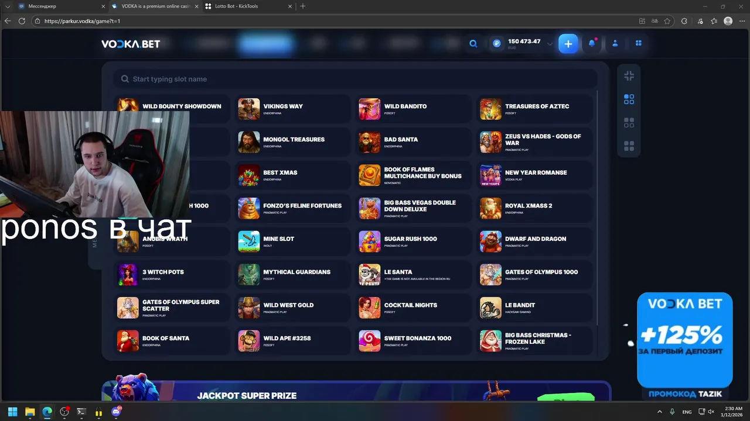This screenshot has height=421, width=750.
Task: Select the VODKA premium online casino tab
Action: point(155,6)
